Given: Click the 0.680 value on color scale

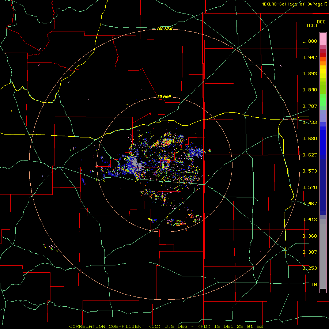Looking at the screenshot, I should coord(310,139).
